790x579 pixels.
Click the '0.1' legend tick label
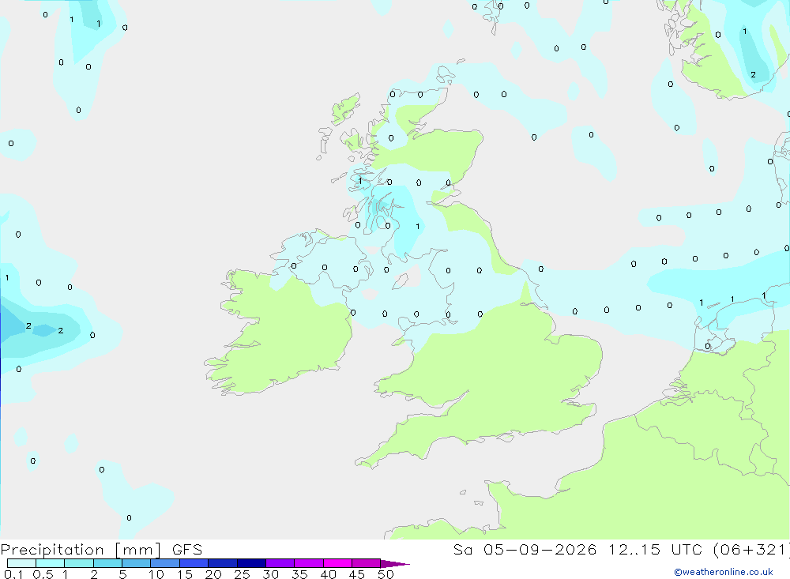pyautogui.click(x=13, y=574)
